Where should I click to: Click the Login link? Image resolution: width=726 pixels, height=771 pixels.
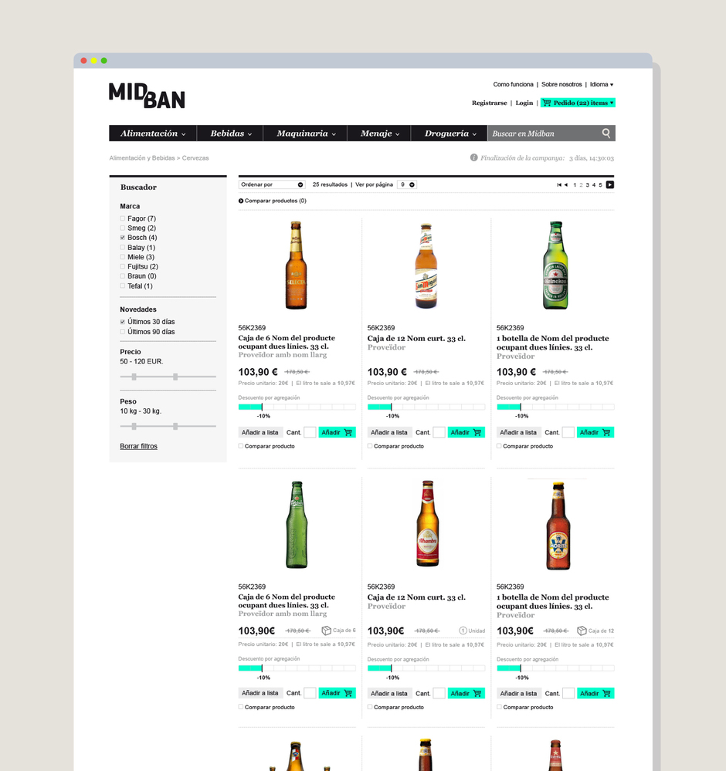point(524,103)
